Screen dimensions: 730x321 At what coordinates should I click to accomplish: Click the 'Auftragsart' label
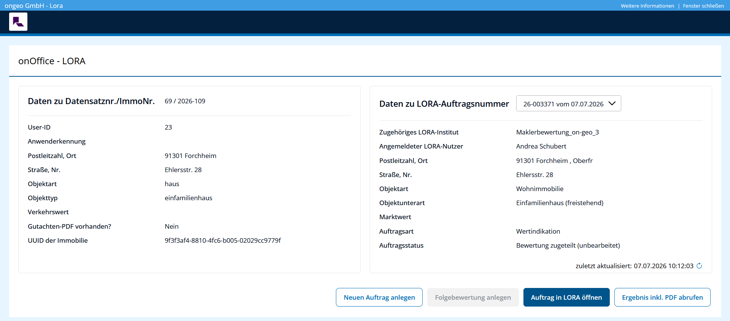(396, 231)
